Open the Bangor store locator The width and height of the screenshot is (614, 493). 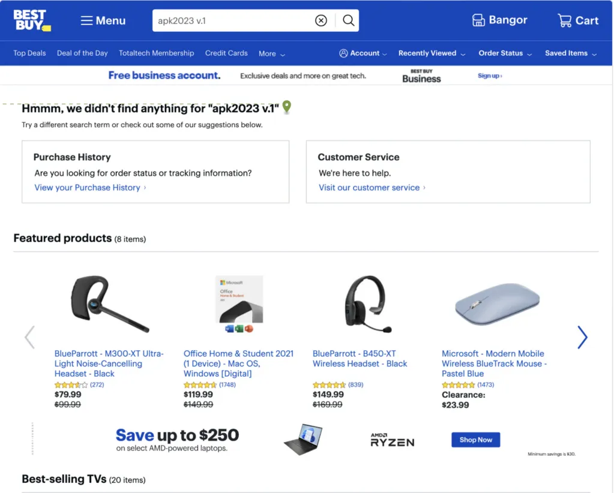pos(499,20)
